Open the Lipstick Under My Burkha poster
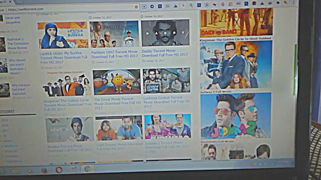The height and width of the screenshot is (180, 321). tap(62, 35)
